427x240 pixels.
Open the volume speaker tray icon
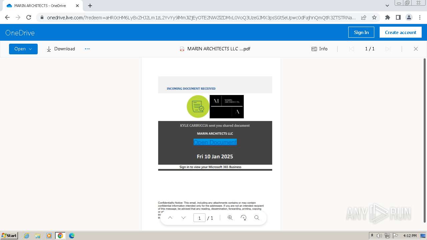379,236
